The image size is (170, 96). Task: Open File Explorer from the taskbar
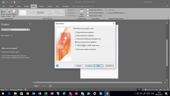point(15,94)
